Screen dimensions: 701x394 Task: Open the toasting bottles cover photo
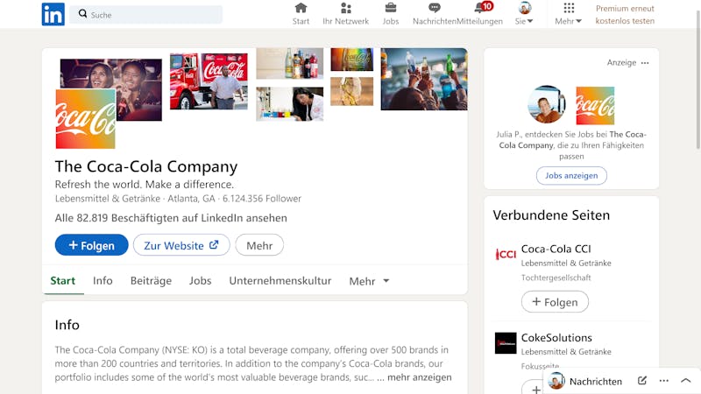pyautogui.click(x=424, y=79)
